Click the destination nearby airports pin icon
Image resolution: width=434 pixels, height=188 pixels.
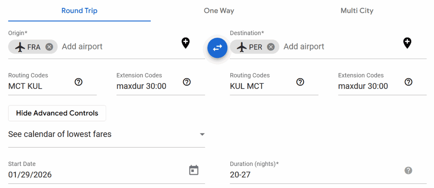[x=407, y=43]
